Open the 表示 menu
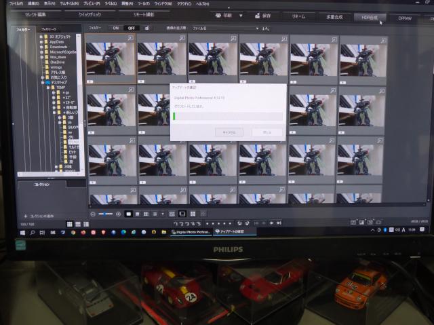This screenshot has width=434, height=325. (x=50, y=4)
